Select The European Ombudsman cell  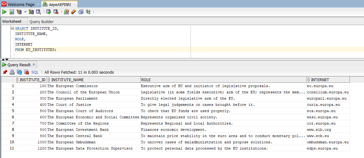tap(94, 142)
